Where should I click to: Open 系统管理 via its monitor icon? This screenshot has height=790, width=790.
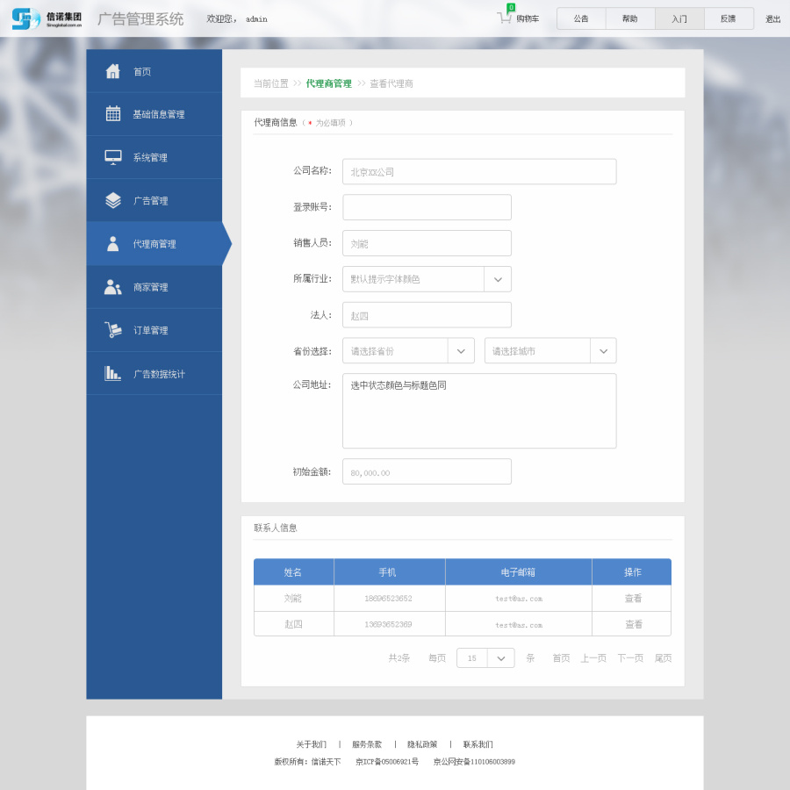pyautogui.click(x=112, y=157)
